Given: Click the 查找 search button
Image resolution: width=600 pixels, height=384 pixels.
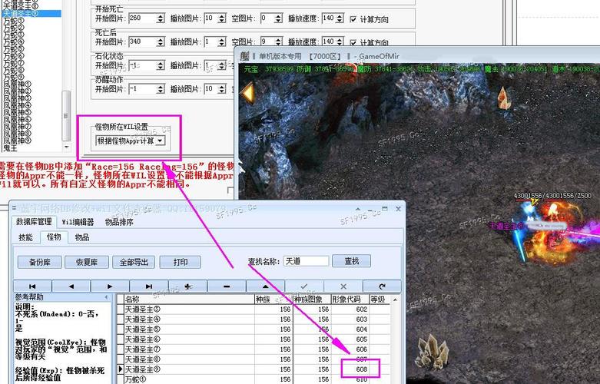Looking at the screenshot, I should (351, 261).
